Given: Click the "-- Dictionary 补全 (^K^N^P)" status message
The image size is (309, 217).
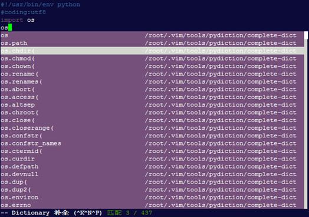Looking at the screenshot, I should [x=51, y=213].
